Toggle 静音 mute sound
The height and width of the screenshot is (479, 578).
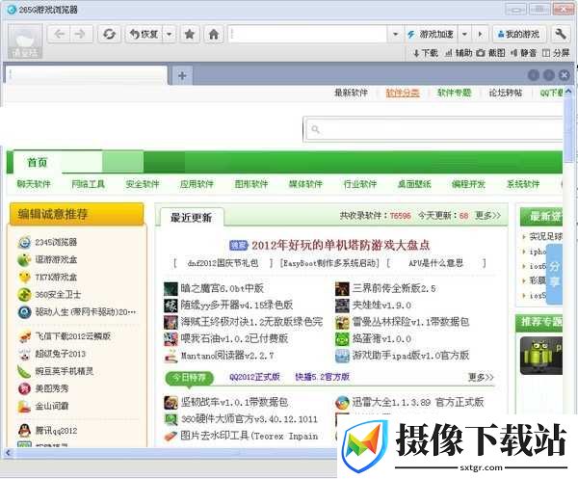click(x=523, y=53)
